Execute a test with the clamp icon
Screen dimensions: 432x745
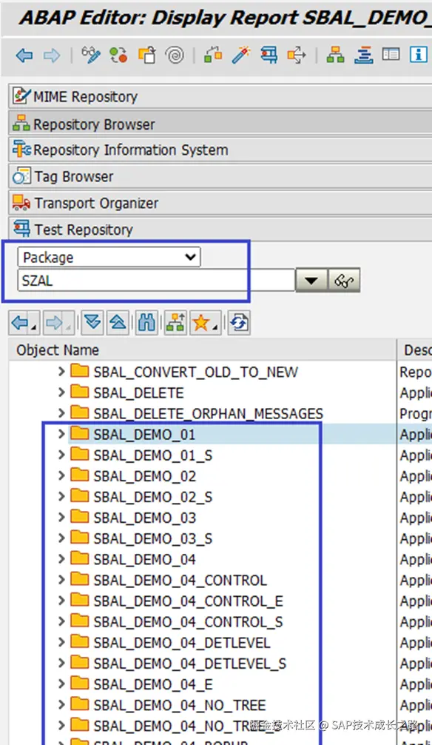(269, 55)
